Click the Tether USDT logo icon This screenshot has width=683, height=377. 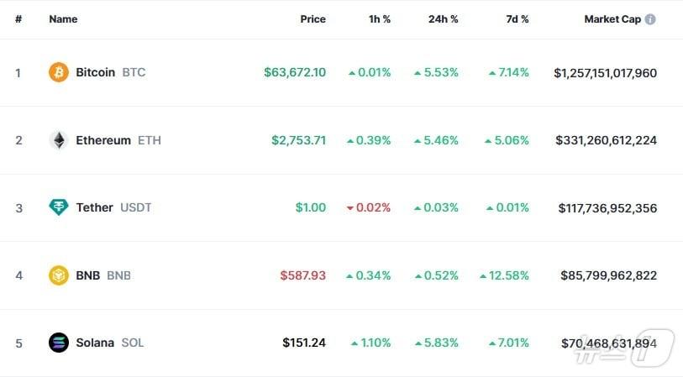pyautogui.click(x=59, y=207)
